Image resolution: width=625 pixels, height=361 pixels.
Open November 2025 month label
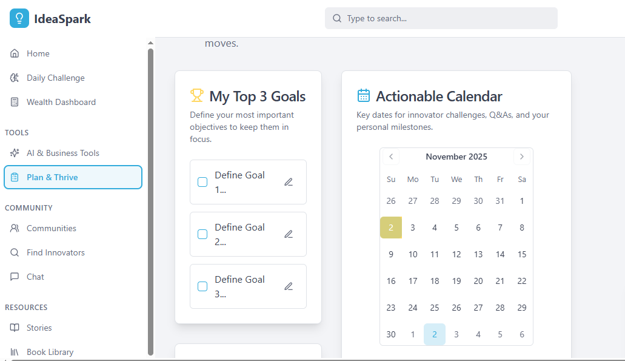(456, 157)
